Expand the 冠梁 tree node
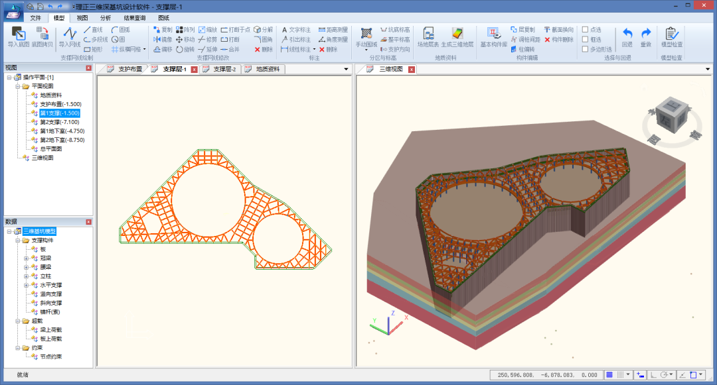 pyautogui.click(x=26, y=258)
